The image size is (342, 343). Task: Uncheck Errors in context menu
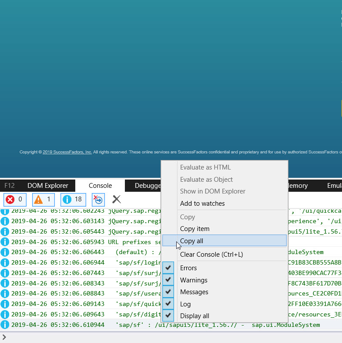click(224, 268)
